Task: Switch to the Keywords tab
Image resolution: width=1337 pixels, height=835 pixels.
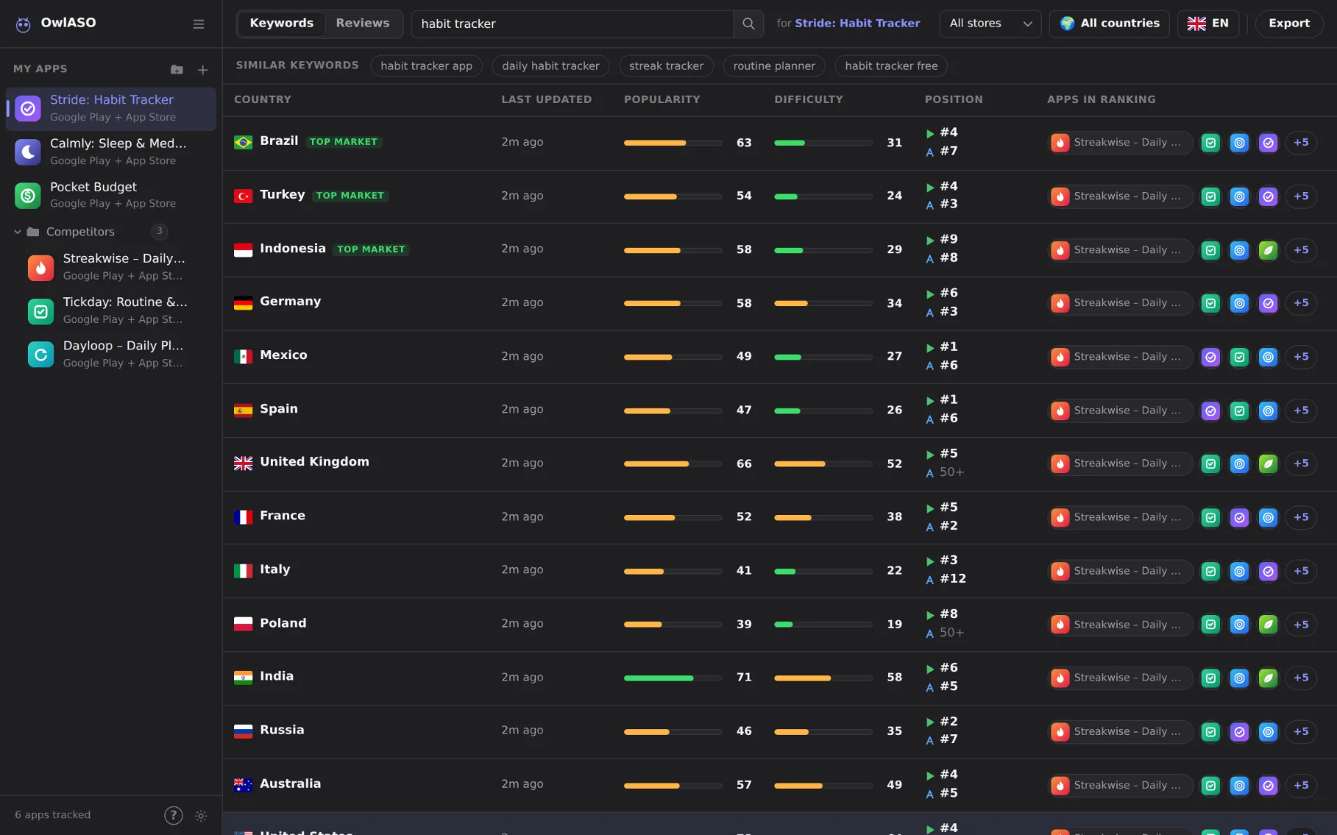Action: 281,24
